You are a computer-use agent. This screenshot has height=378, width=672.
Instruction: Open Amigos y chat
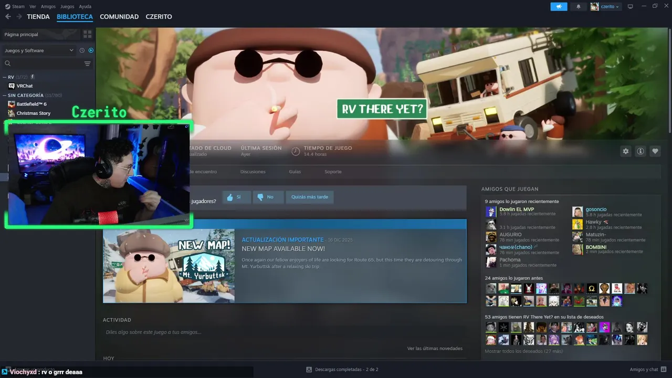pyautogui.click(x=644, y=370)
